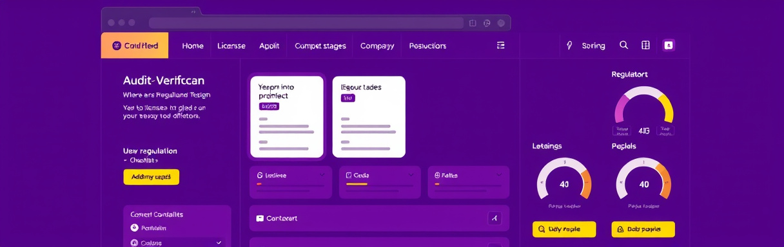Select the Pertulsin radio option in the sidebar list
This screenshot has width=784, height=247.
(134, 228)
